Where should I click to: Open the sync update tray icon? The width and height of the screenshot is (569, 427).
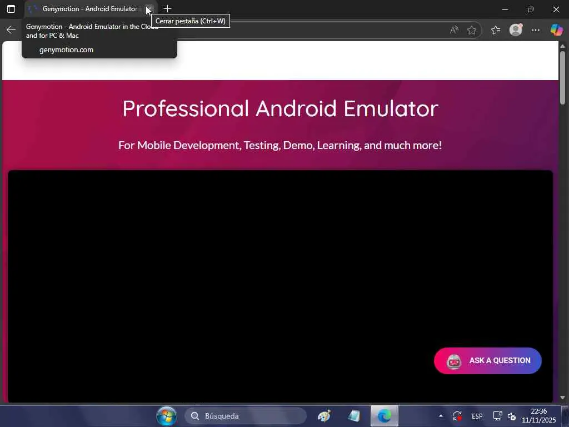pyautogui.click(x=457, y=416)
